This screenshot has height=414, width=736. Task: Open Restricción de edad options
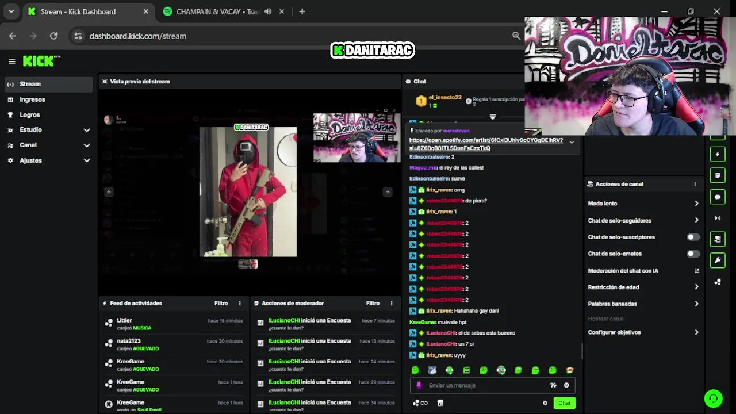click(643, 287)
